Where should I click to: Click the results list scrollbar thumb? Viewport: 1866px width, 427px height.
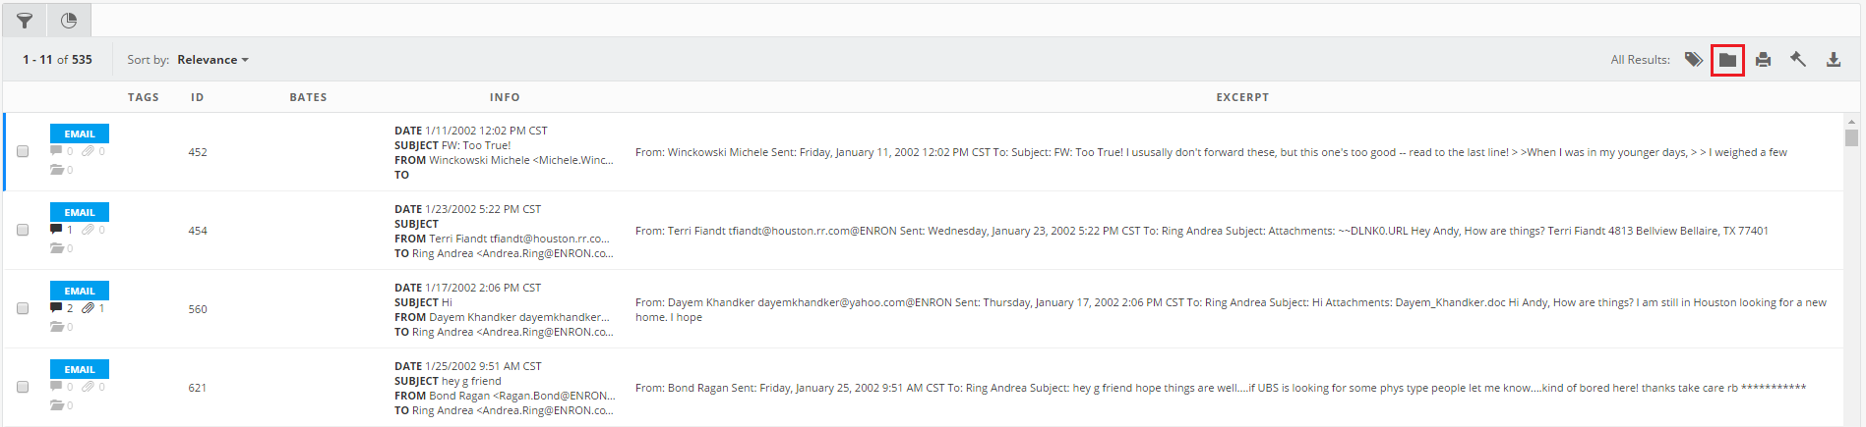click(1851, 137)
